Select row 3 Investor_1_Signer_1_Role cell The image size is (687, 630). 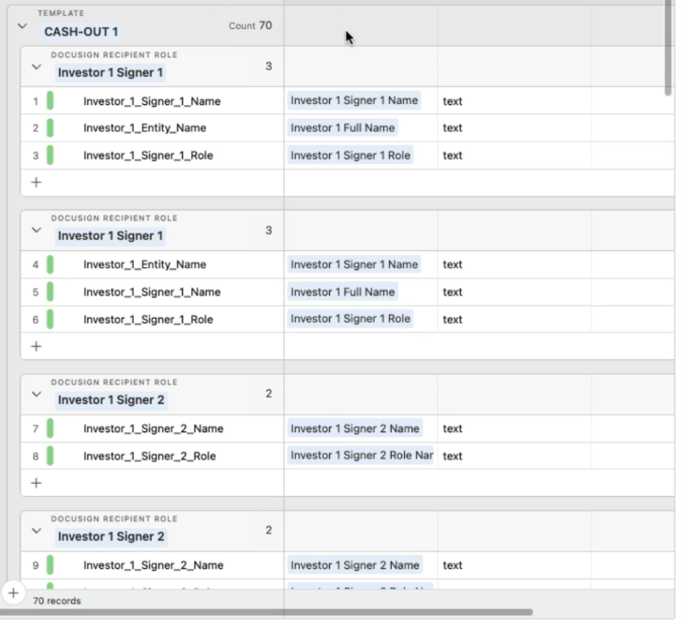[x=152, y=156]
